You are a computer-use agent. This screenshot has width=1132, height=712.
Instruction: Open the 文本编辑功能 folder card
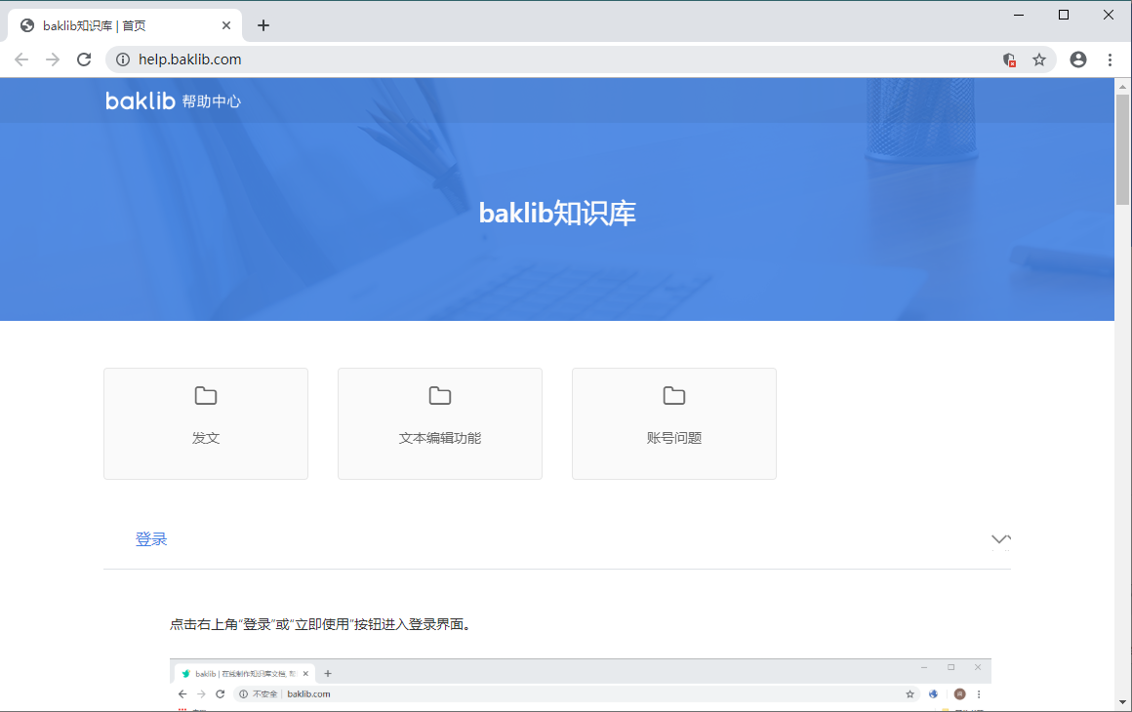pos(440,423)
